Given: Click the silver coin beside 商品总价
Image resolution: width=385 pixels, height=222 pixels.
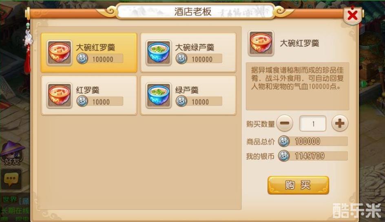Looking at the screenshot, I should click(283, 141).
